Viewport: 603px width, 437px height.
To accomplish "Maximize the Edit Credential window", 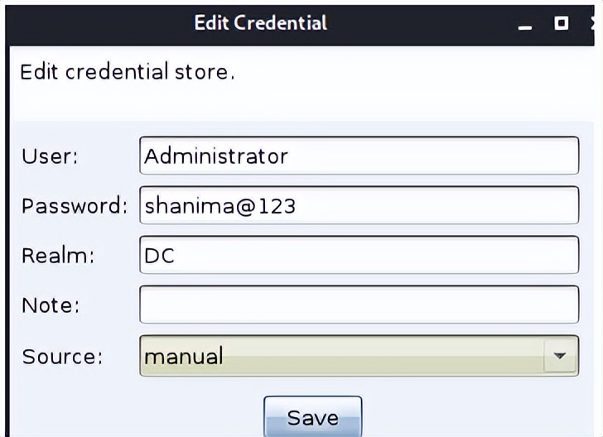I will [561, 23].
